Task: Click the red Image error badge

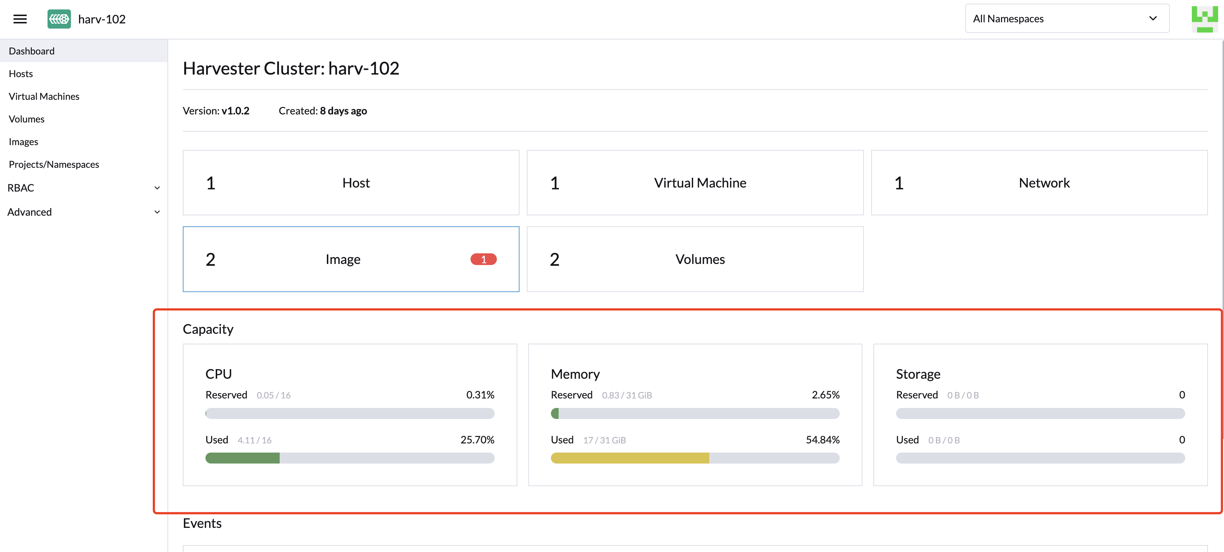Action: 483,260
